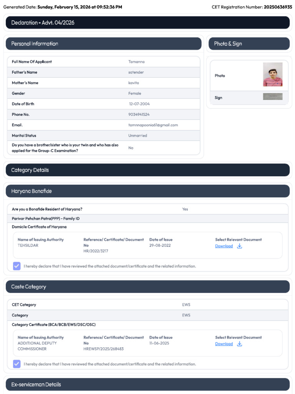295x394 pixels.
Task: Select the Category Details section header
Action: point(148,170)
